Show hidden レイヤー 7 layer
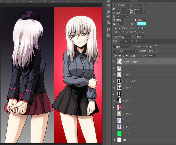The height and width of the screenshot is (145, 176). pyautogui.click(x=114, y=133)
